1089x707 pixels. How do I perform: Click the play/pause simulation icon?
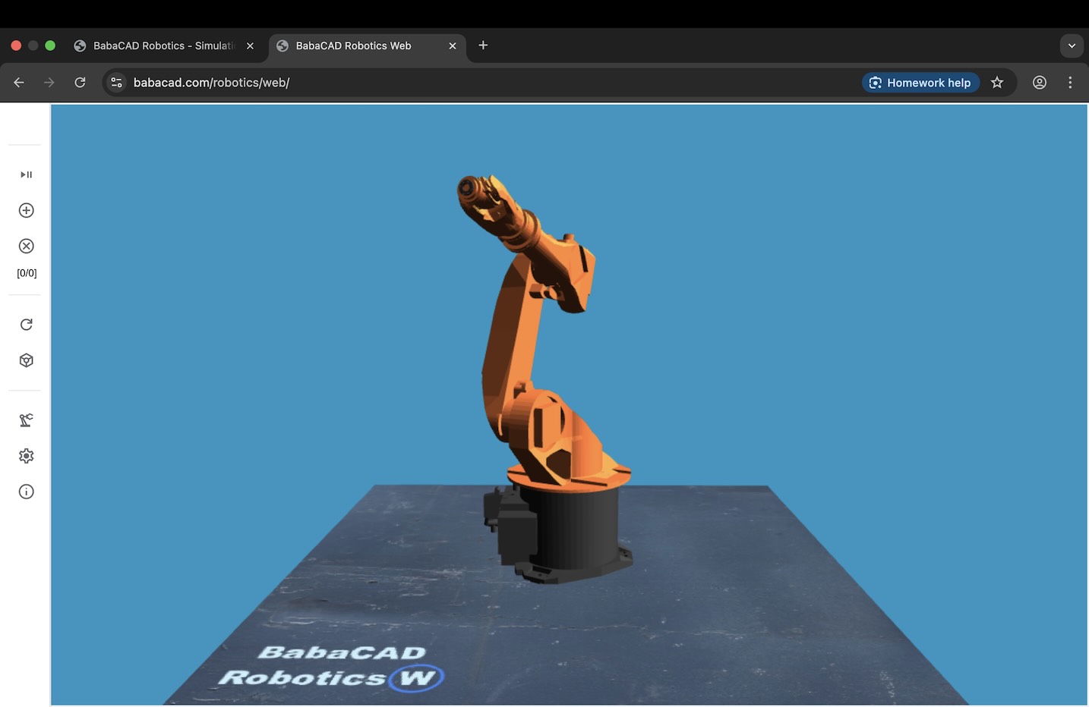pyautogui.click(x=25, y=174)
